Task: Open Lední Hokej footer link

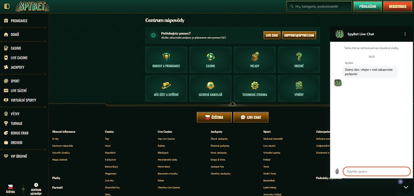Action: 269,188
